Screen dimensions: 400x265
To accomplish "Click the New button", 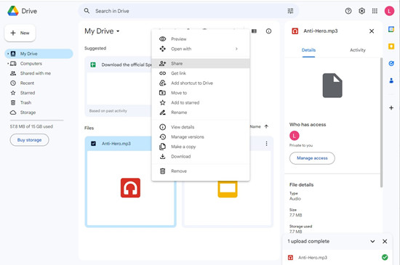I will pos(20,33).
